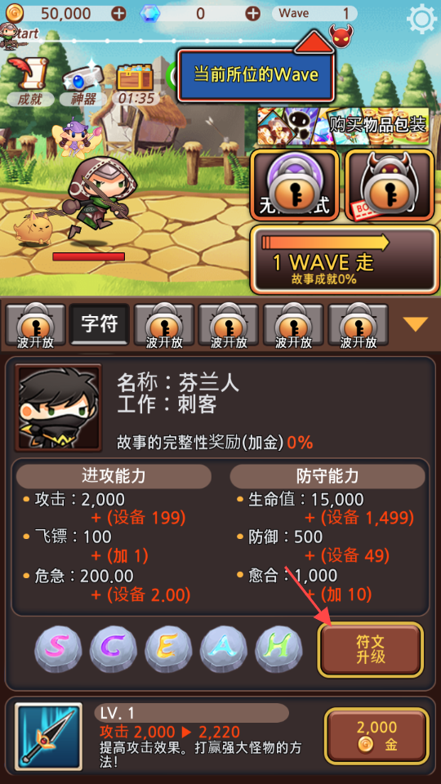Viewport: 441px width, 784px height.
Task: Click the plus next to blue gems
Action: 253,14
